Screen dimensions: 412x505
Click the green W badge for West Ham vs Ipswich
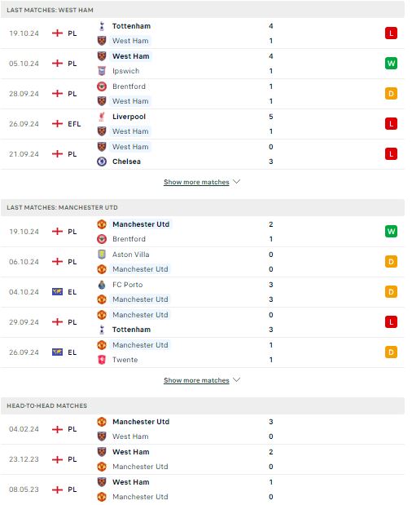[x=391, y=64]
